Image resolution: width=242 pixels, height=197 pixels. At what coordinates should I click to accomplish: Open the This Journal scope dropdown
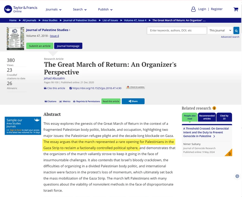220,31
